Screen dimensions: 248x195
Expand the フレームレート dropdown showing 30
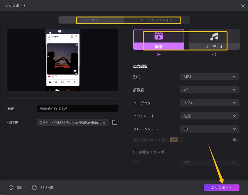coord(210,129)
